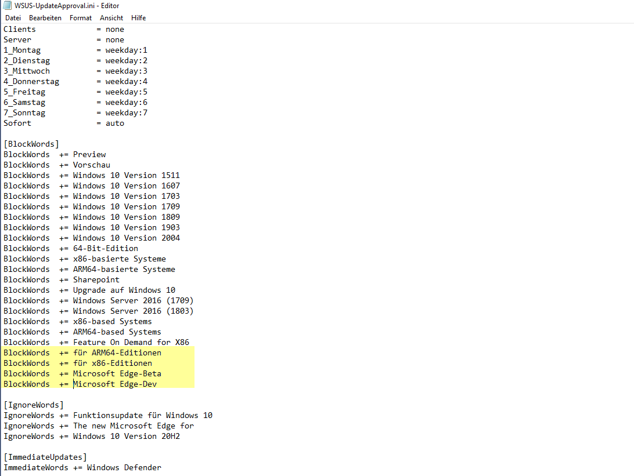Click the '7_Sonntag' entry

coord(24,113)
